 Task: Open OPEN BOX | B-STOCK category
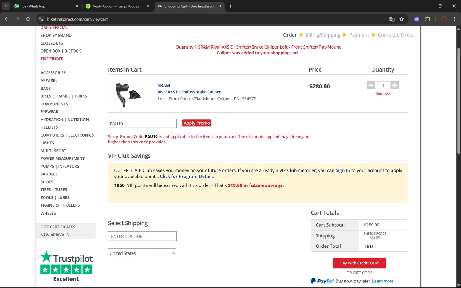click(x=61, y=51)
